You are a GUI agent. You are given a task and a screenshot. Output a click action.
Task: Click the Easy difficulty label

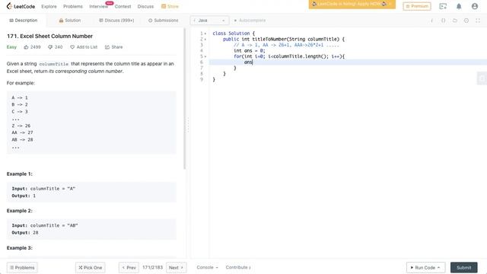click(x=11, y=47)
